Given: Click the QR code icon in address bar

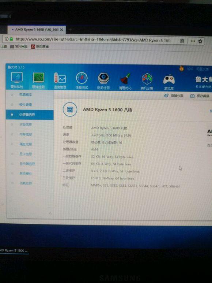Looking at the screenshot, I should click(182, 41).
